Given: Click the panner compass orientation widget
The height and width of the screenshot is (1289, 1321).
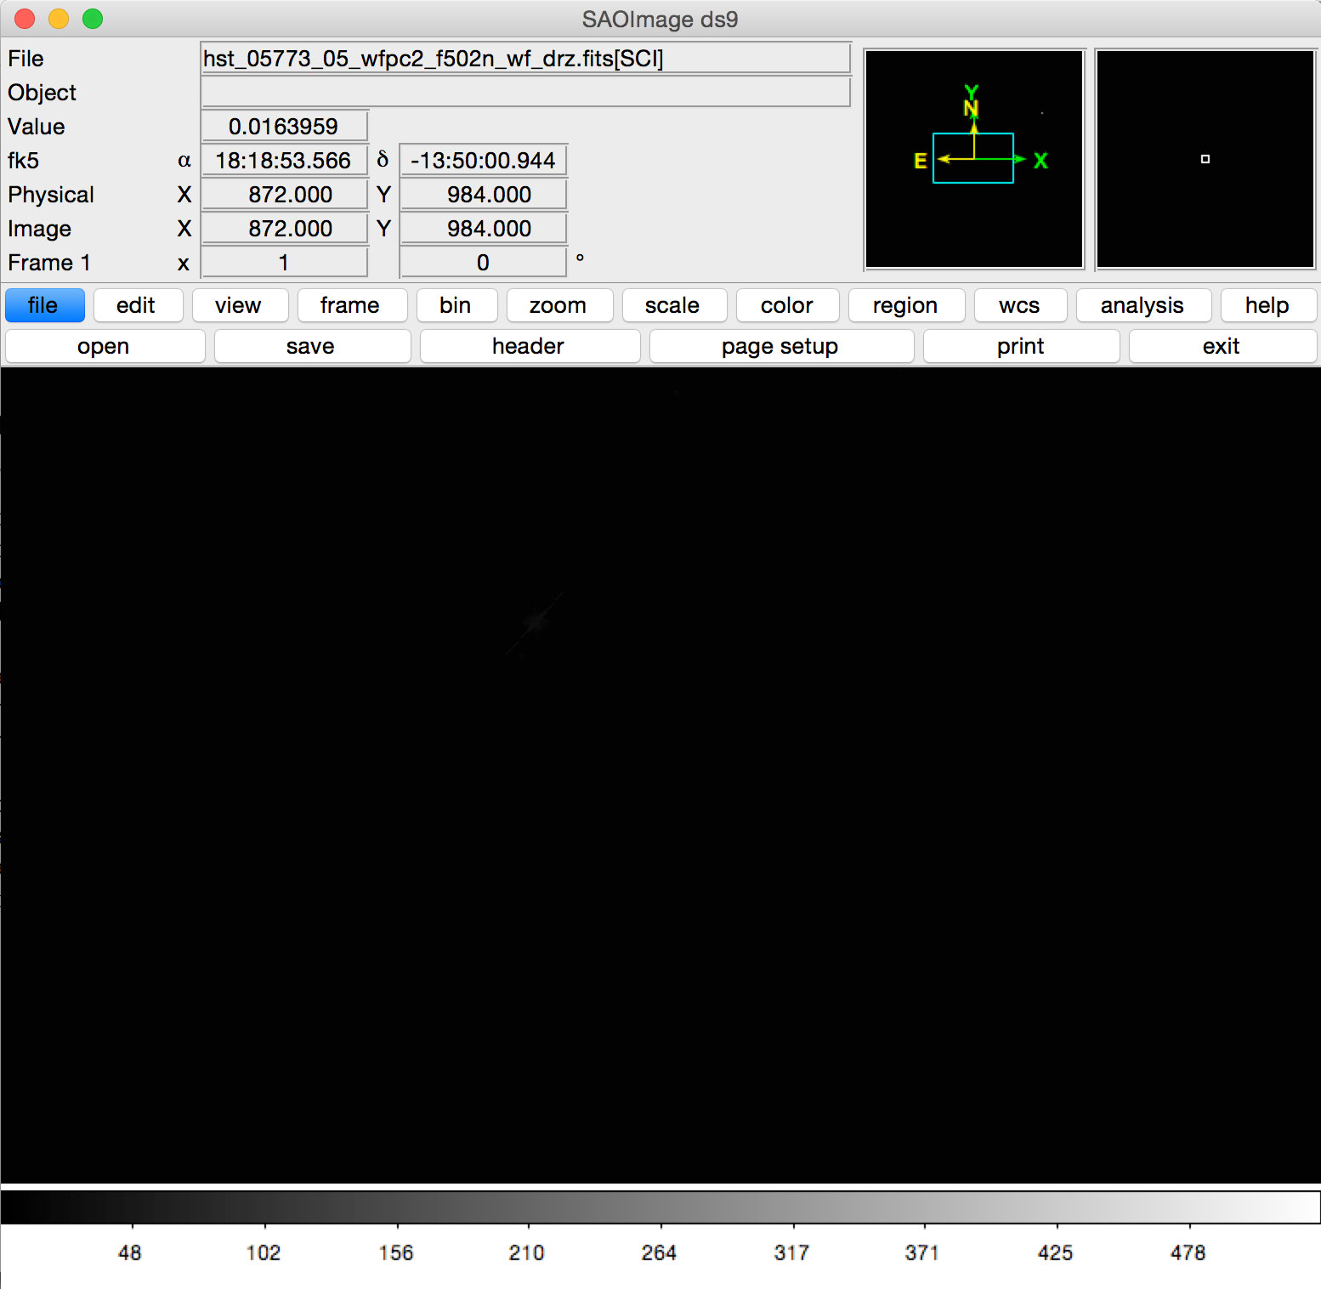Looking at the screenshot, I should click(972, 158).
